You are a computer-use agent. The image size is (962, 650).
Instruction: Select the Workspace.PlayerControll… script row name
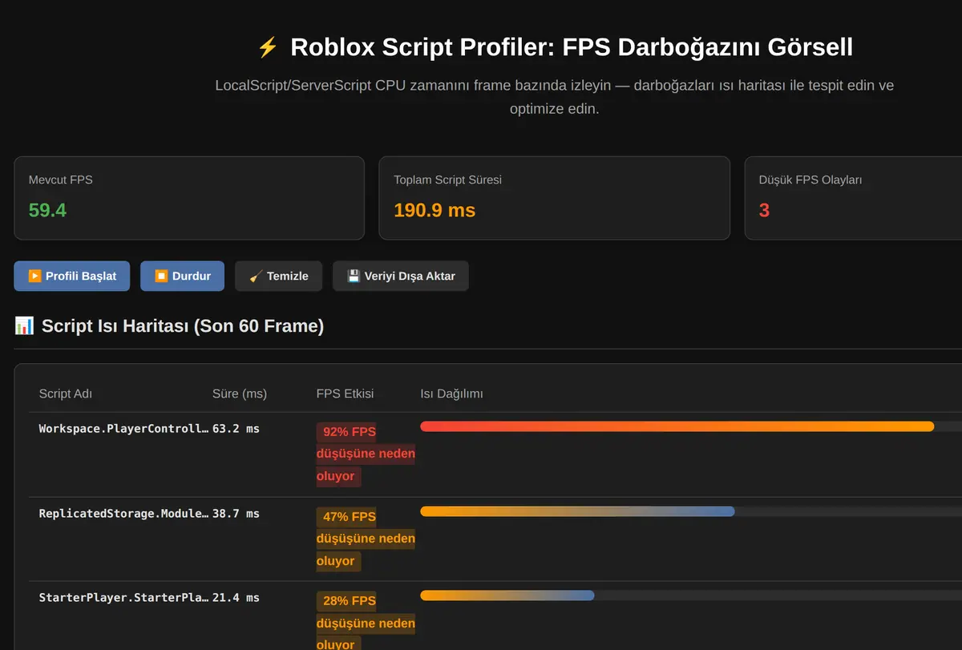[x=123, y=429]
